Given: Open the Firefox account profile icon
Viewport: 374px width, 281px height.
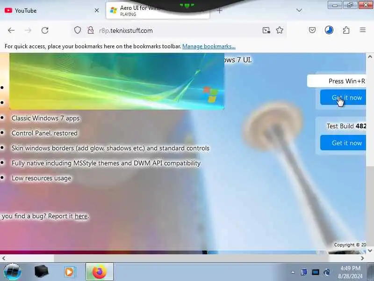Looking at the screenshot, I should coord(329,30).
